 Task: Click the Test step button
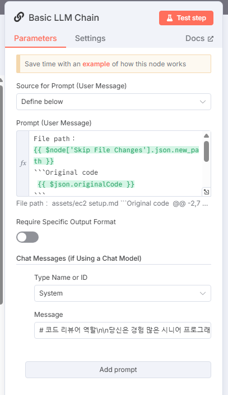pyautogui.click(x=186, y=18)
